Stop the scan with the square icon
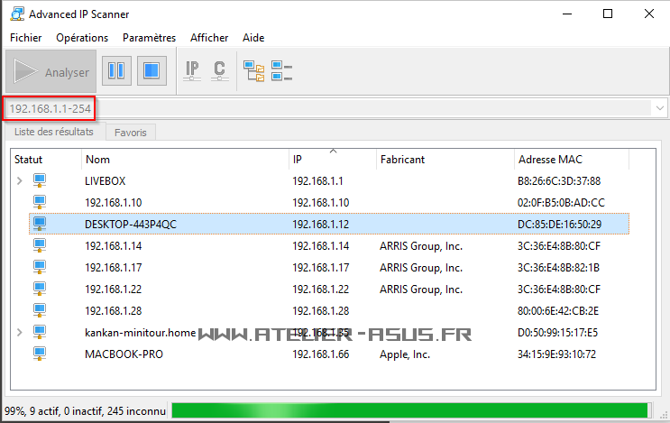 tap(151, 70)
